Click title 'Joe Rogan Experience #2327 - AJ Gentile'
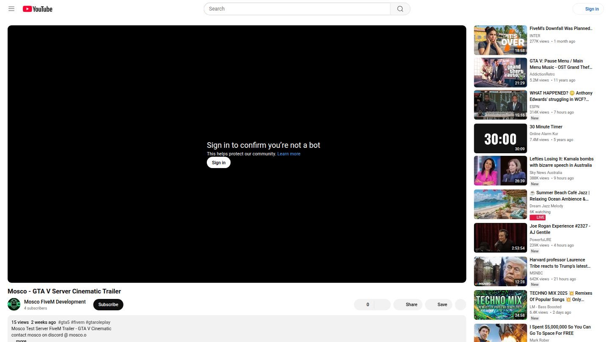Screen dimensions: 609x342 560,229
